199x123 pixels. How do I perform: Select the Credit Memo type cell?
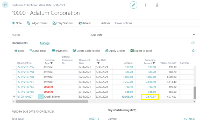[52, 97]
